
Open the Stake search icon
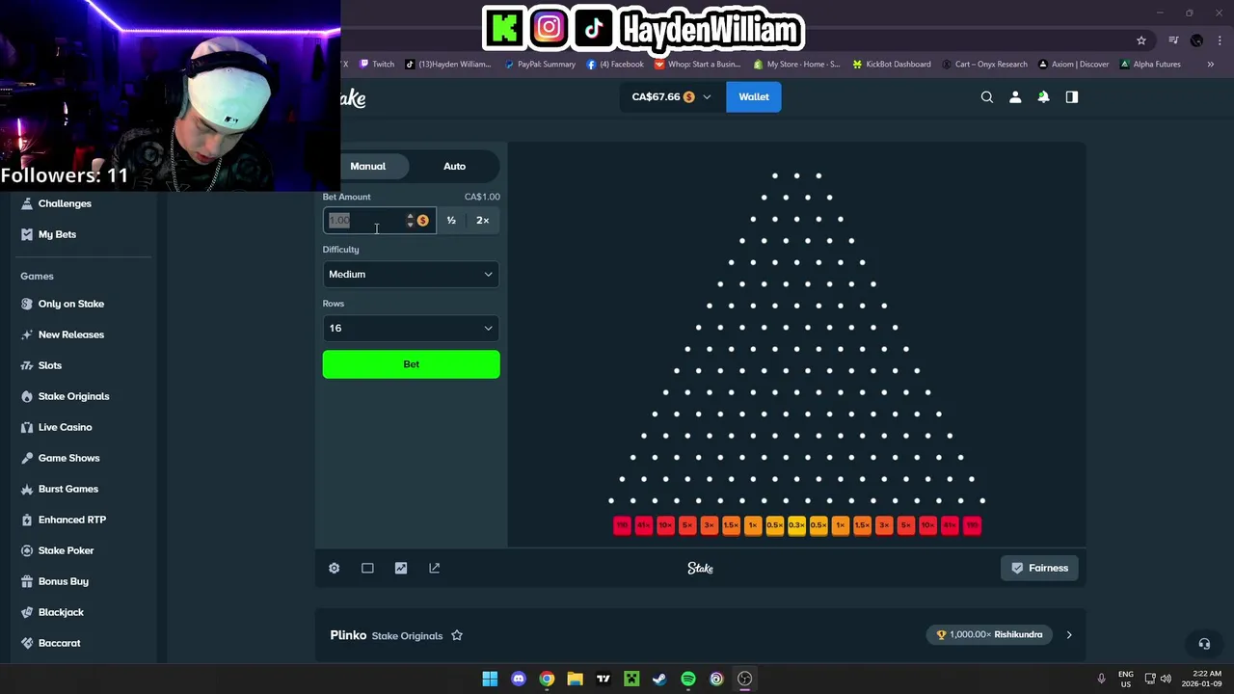pyautogui.click(x=987, y=96)
